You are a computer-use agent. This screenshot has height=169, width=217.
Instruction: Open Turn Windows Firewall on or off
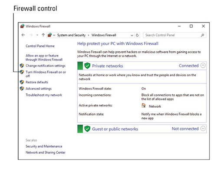46,74
